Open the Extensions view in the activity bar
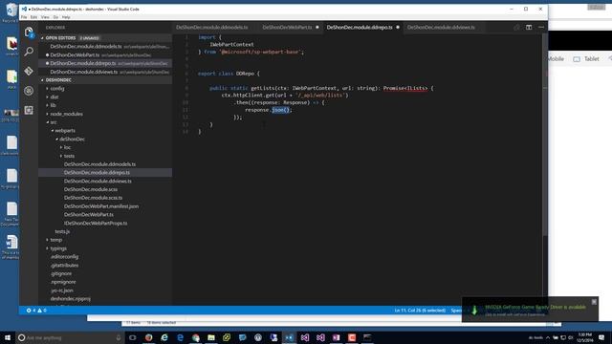Image resolution: width=612 pixels, height=344 pixels. tap(29, 111)
